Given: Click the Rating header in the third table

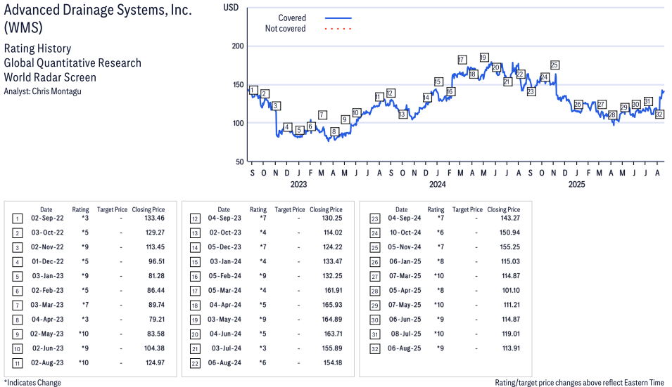Looking at the screenshot, I should pyautogui.click(x=436, y=209).
